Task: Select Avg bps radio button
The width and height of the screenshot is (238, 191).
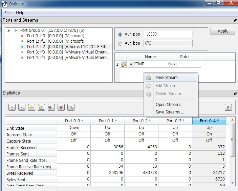Action: point(120,44)
